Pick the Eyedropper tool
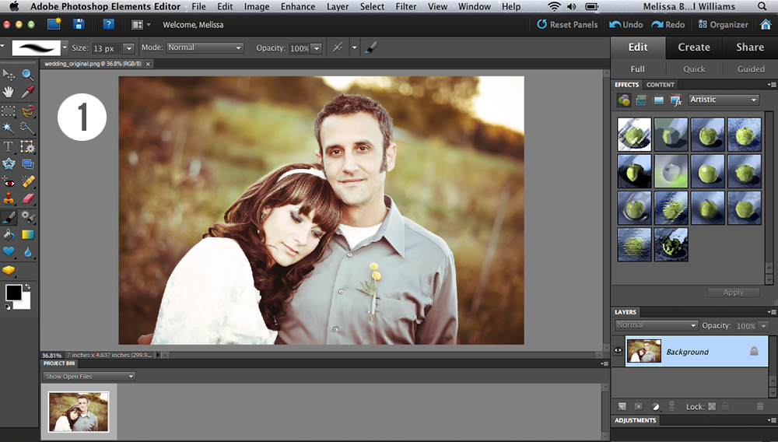Screen dimensions: 778x442 coord(28,92)
